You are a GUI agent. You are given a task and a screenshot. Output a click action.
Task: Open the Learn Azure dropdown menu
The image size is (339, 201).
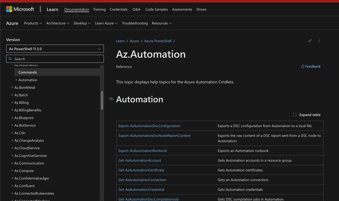coord(106,23)
